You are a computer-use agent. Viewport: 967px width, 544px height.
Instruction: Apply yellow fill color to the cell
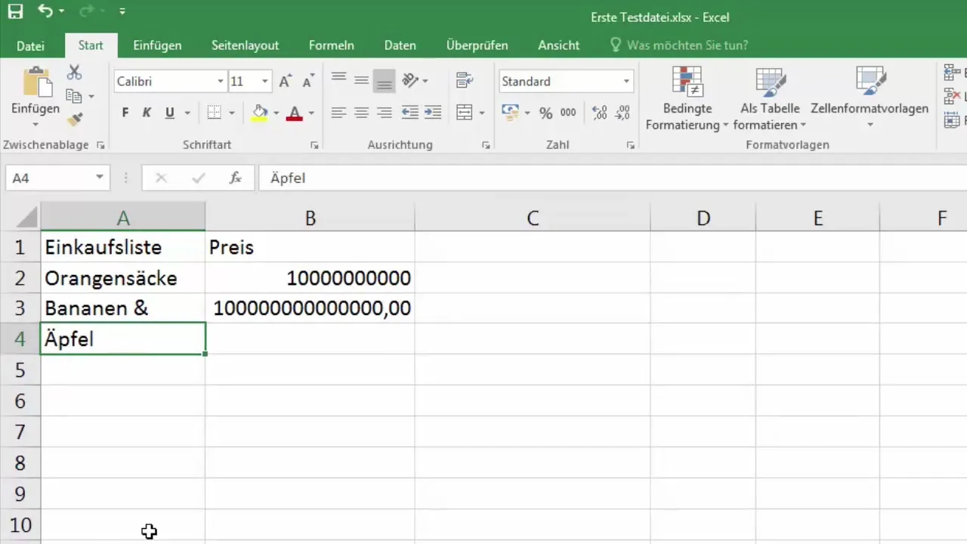coord(260,113)
